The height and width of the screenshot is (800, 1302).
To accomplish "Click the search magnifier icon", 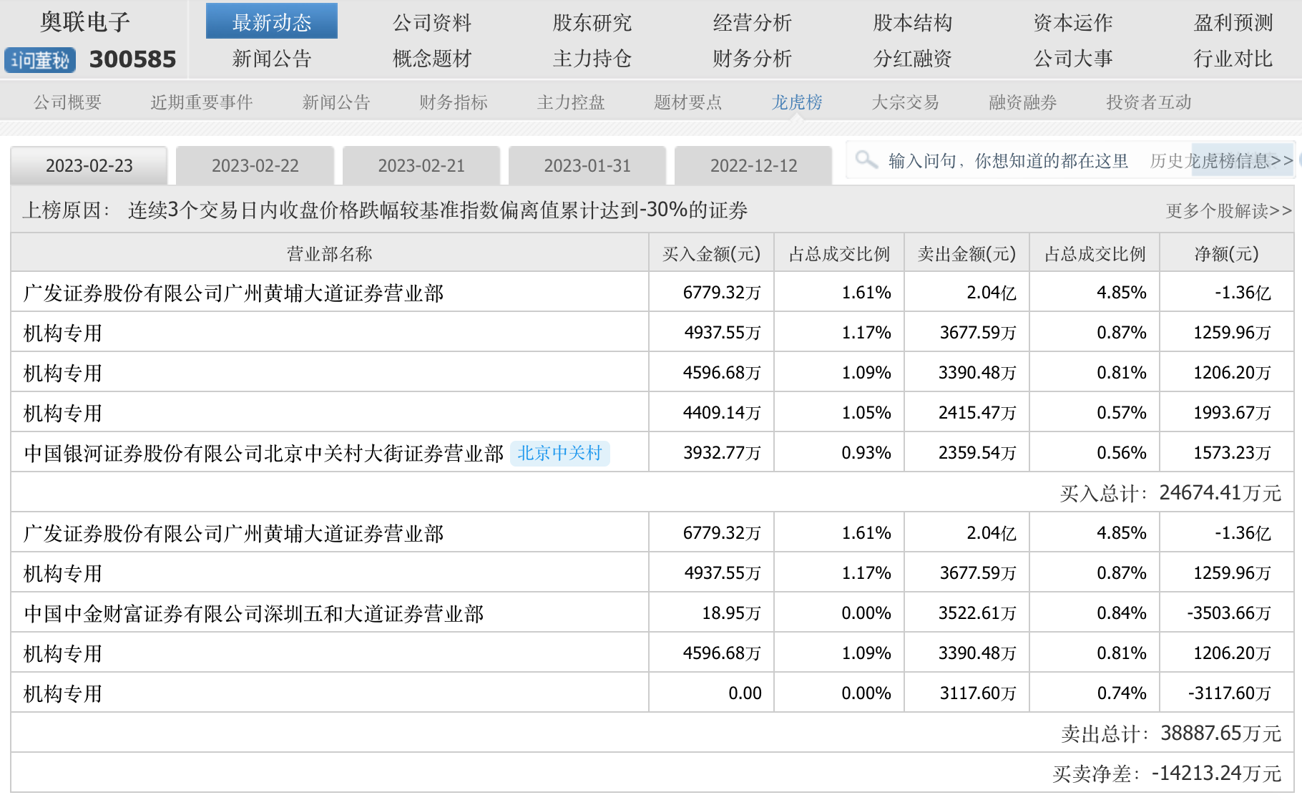I will (866, 160).
